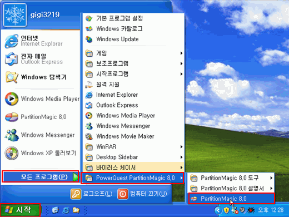The image size is (289, 217).
Task: Open Outlook Express 전자 메일 icon
Action: (12, 59)
